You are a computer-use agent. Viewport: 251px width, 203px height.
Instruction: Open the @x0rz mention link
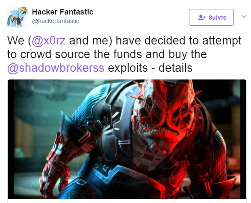49,41
